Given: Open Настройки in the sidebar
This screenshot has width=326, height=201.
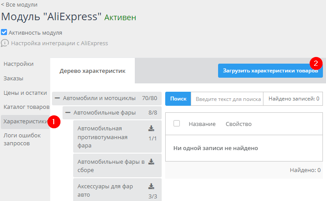Looking at the screenshot, I should pos(19,64).
